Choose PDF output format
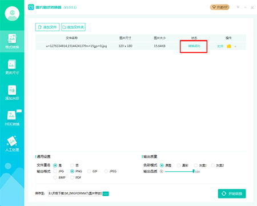 (x=72, y=177)
